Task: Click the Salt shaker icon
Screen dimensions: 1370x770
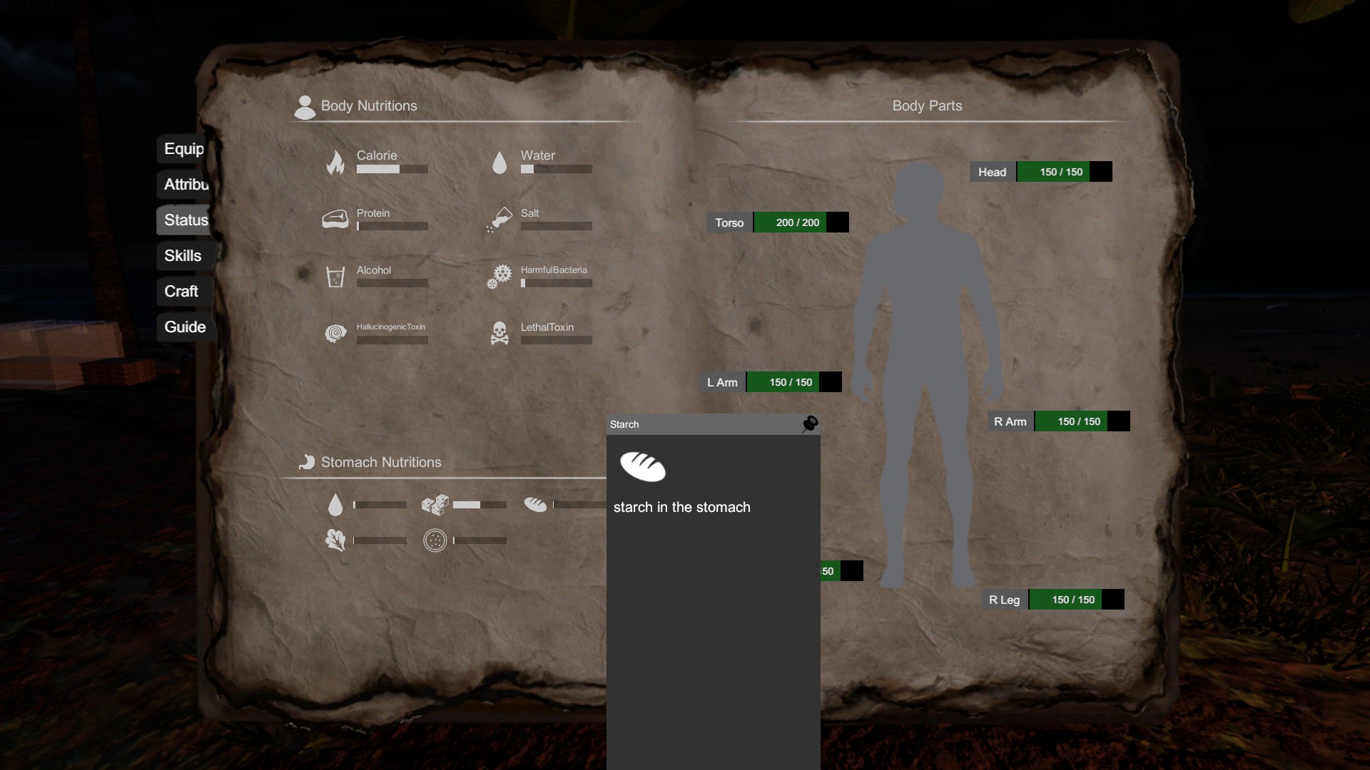Action: coord(499,220)
